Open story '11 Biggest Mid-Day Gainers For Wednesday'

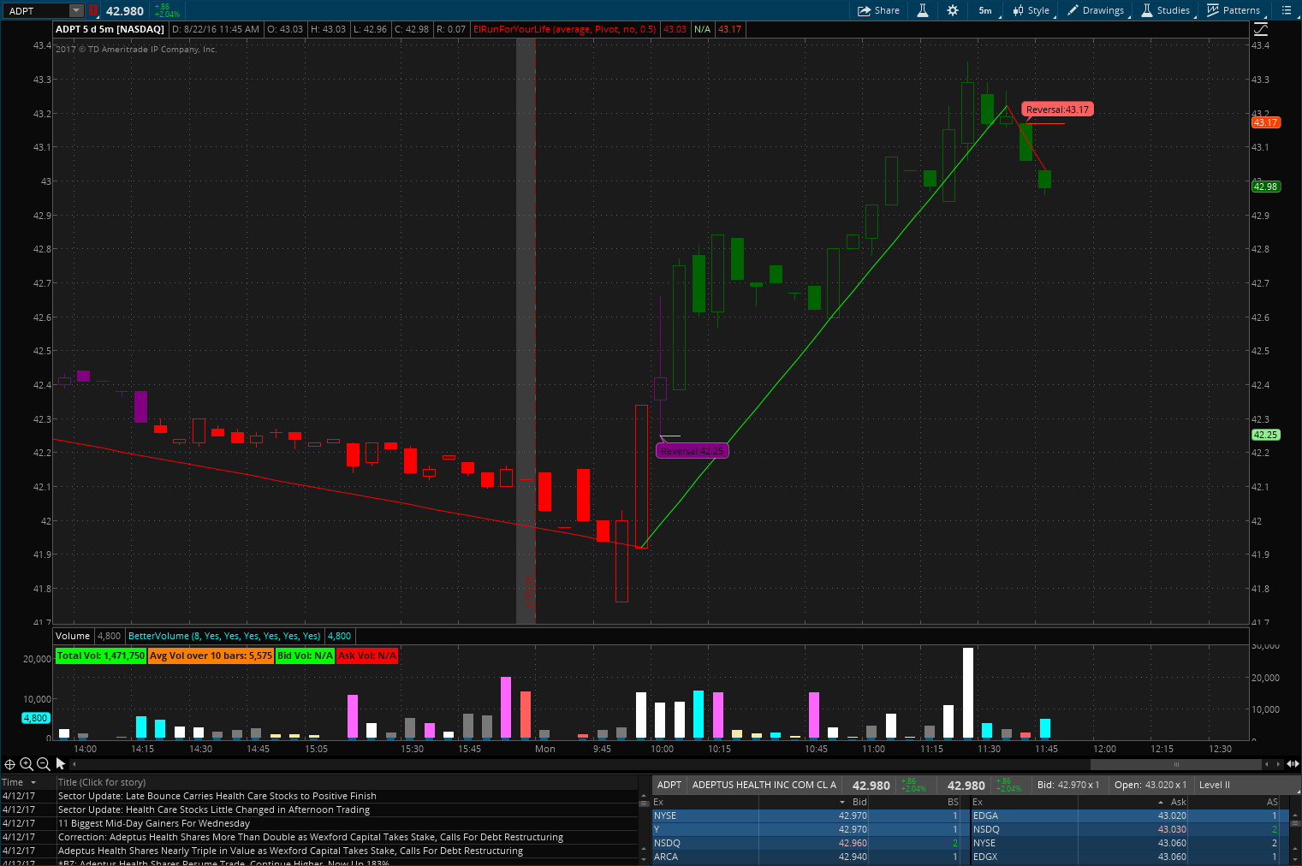coord(154,823)
